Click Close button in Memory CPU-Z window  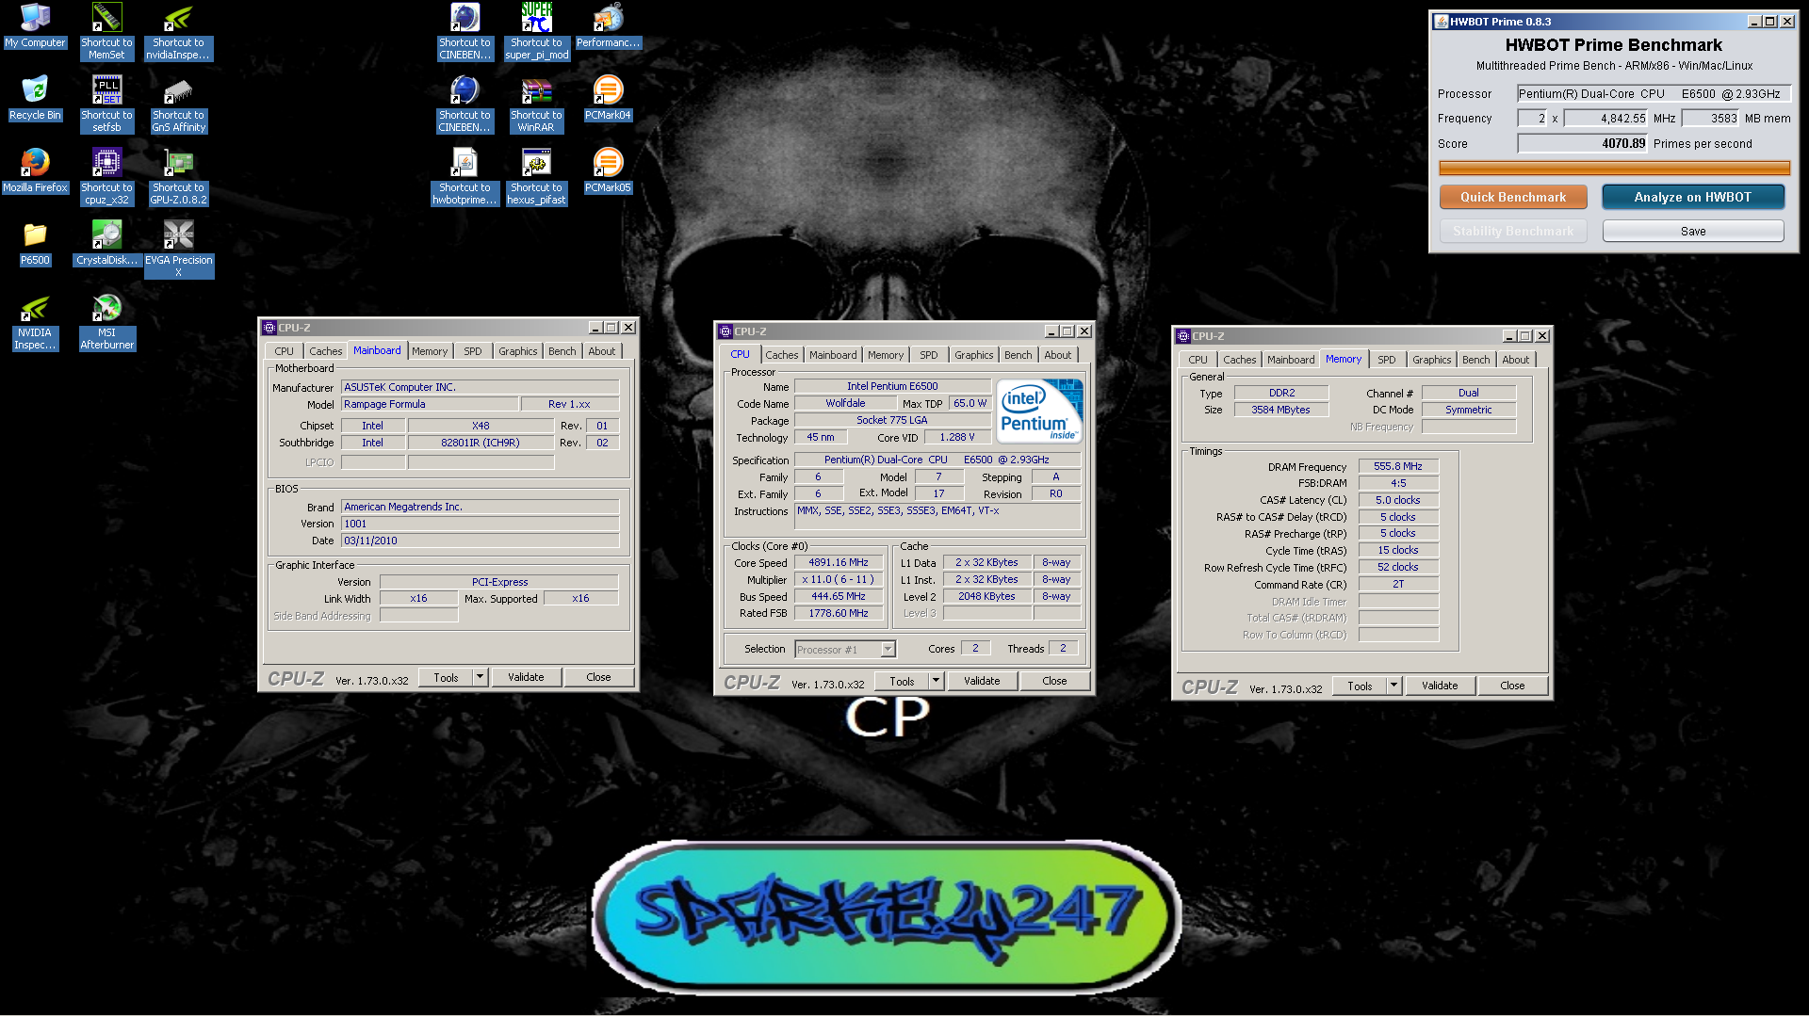[x=1512, y=686]
